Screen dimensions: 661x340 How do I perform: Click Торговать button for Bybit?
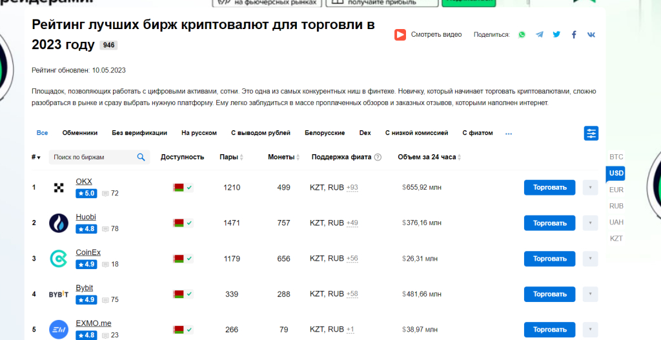pos(550,294)
